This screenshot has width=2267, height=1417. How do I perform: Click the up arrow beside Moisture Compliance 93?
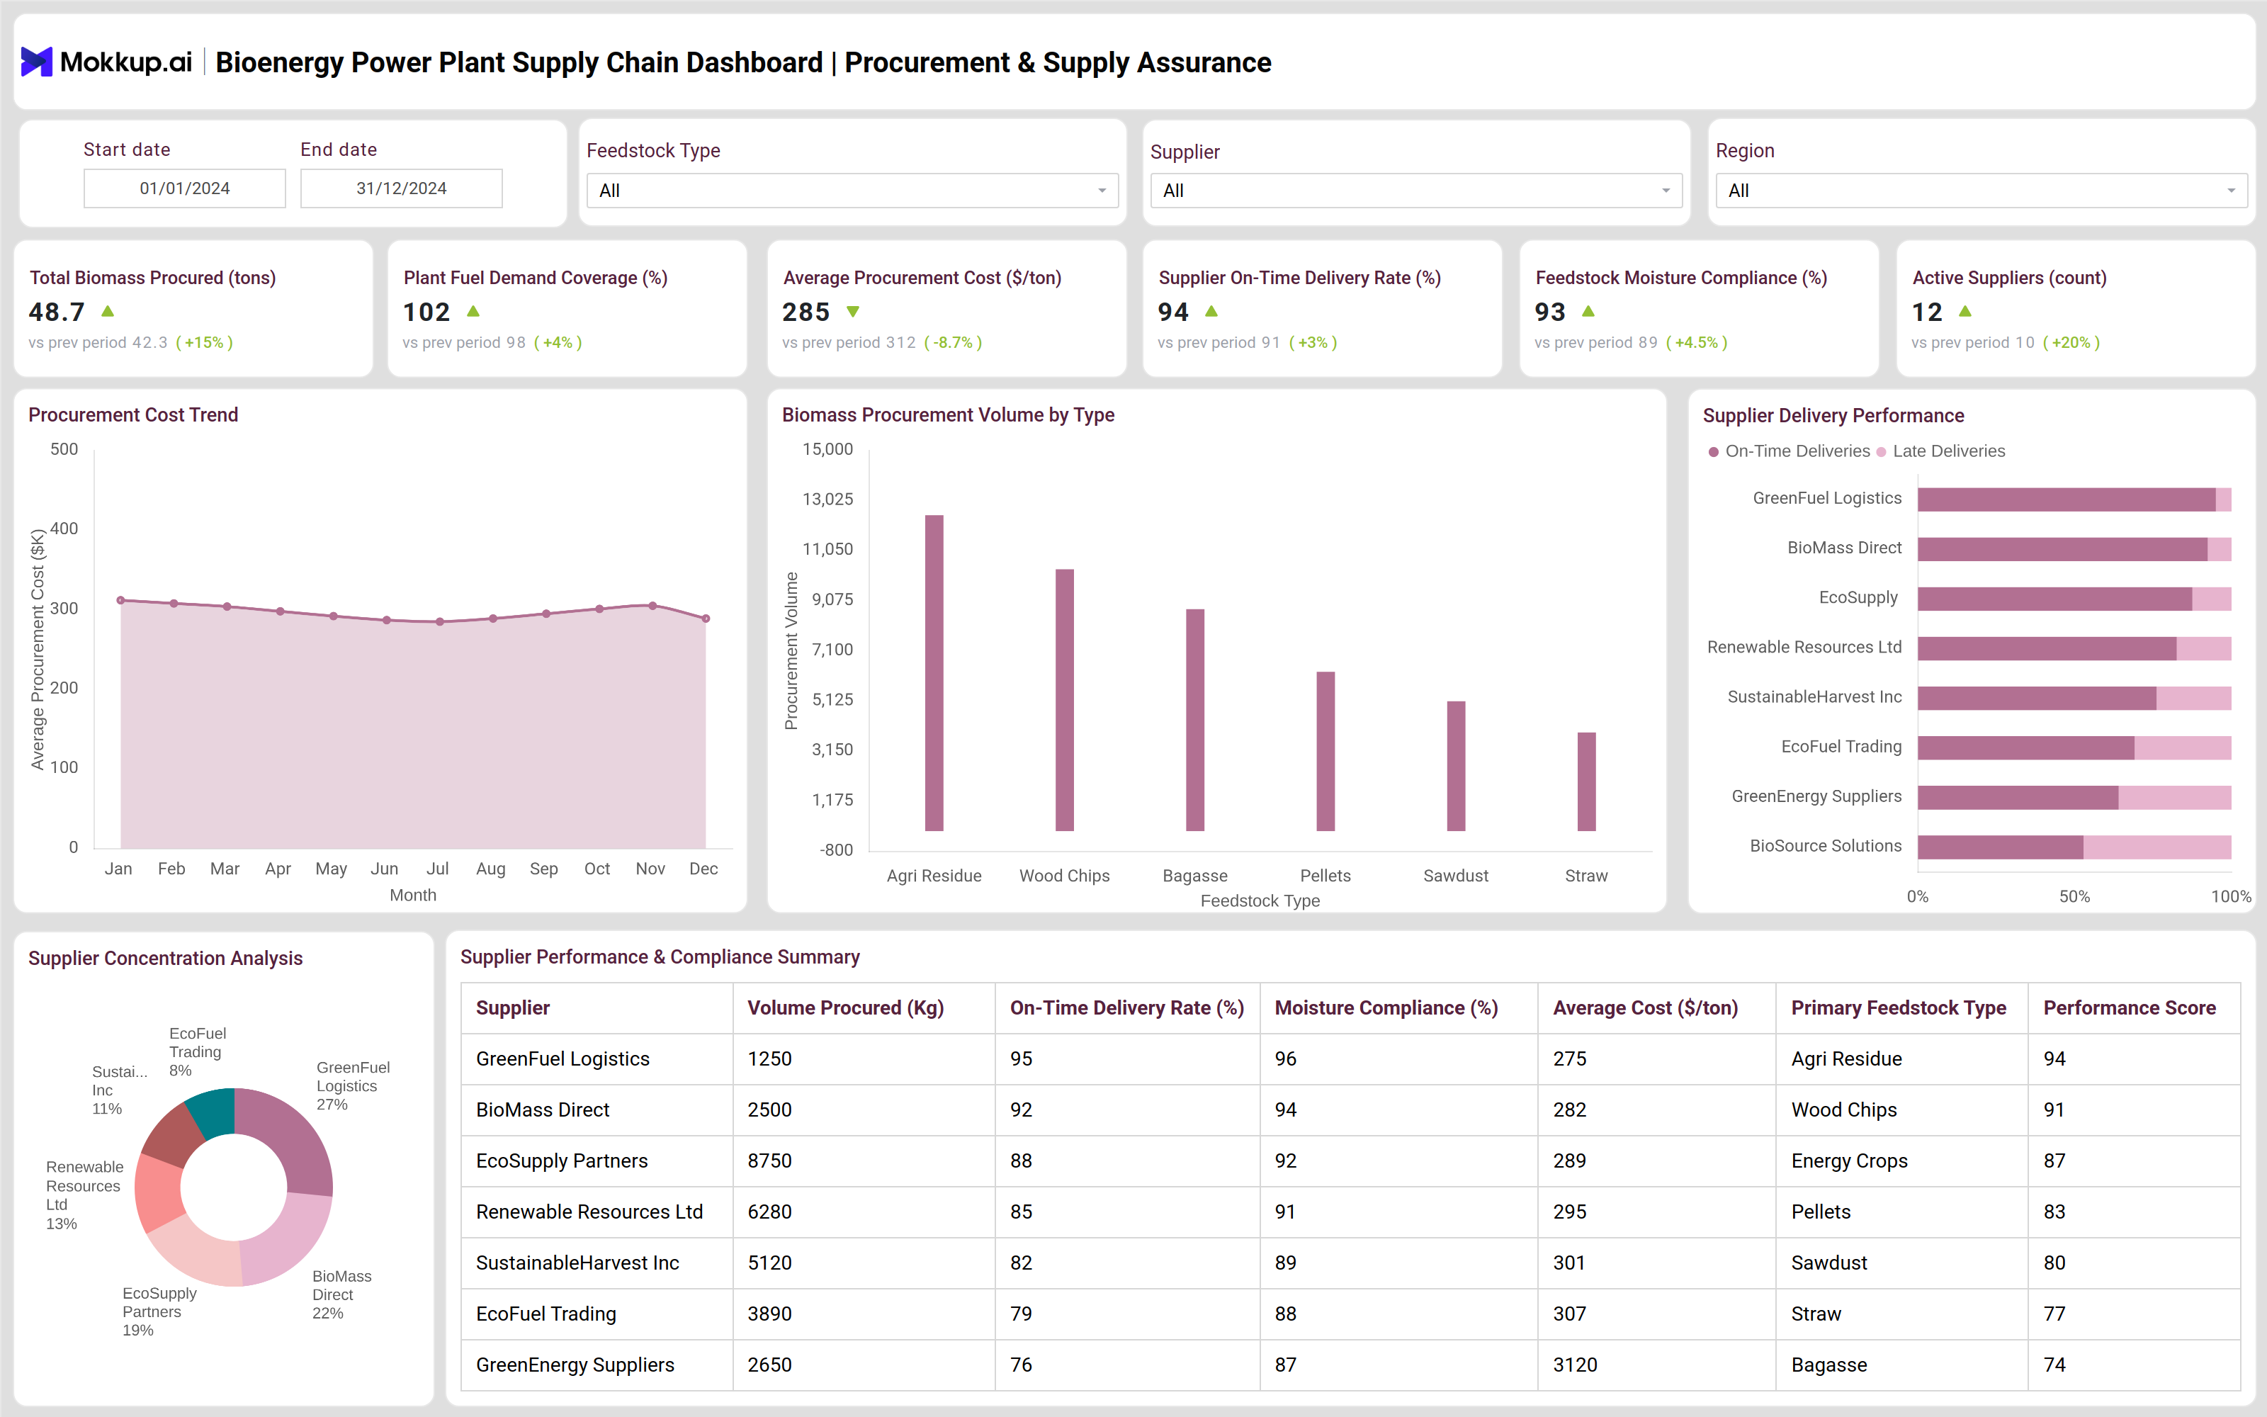pos(1588,311)
